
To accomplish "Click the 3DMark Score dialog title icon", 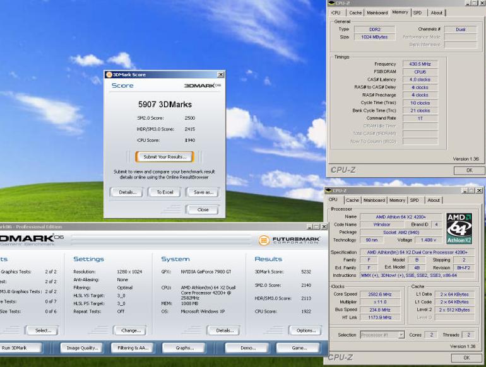I will coord(109,74).
